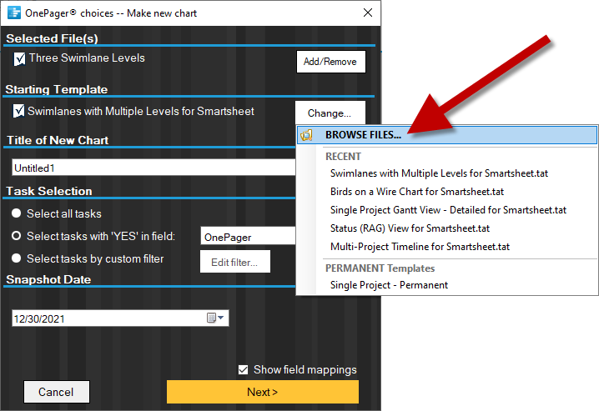Select the 'Select all tasks' radio option
Image resolution: width=599 pixels, height=411 pixels.
click(x=17, y=213)
